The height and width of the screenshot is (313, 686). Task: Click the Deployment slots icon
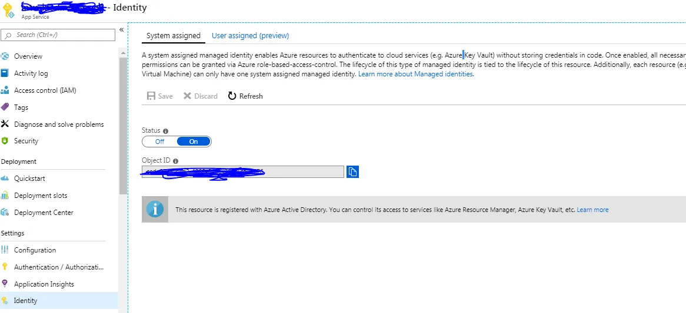click(x=5, y=195)
